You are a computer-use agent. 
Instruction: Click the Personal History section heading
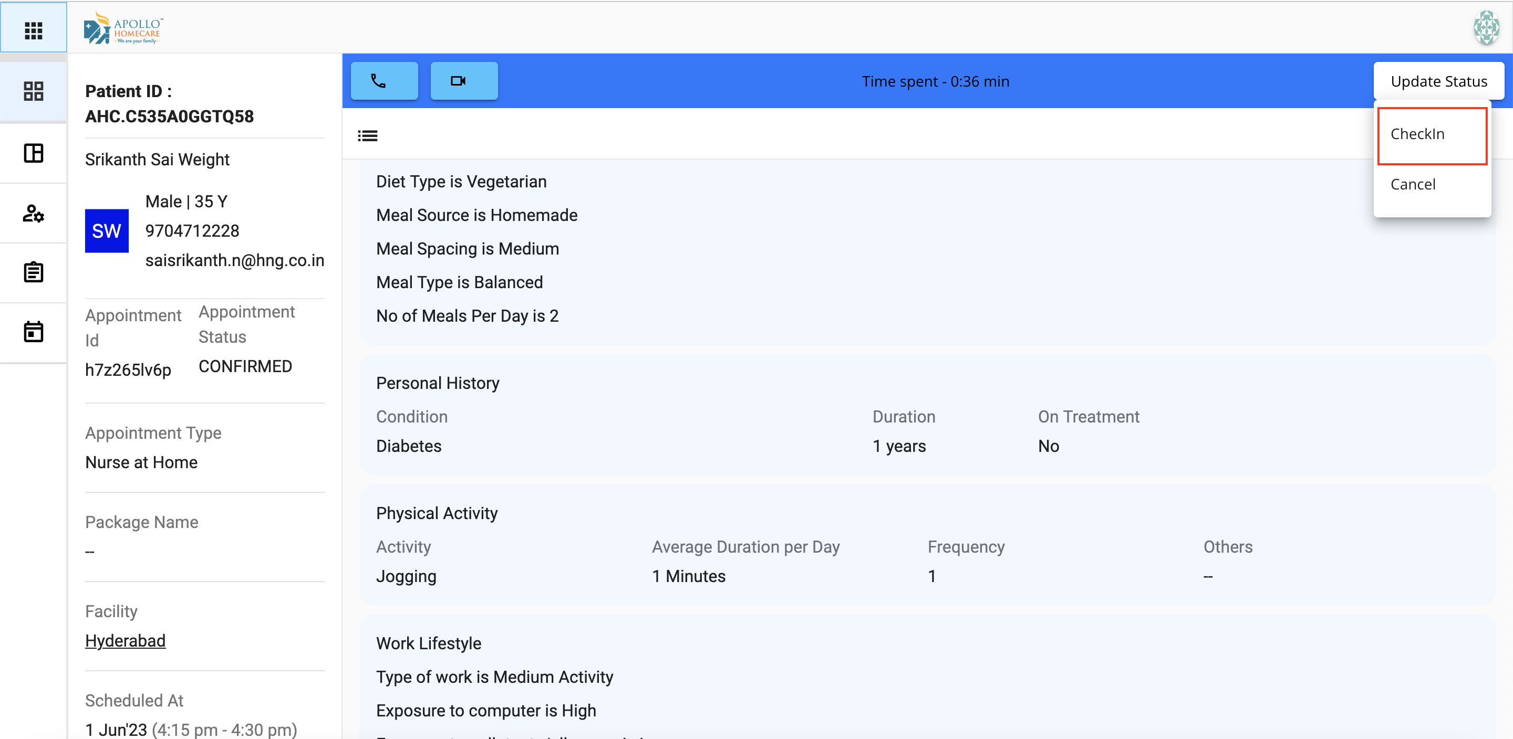point(437,383)
